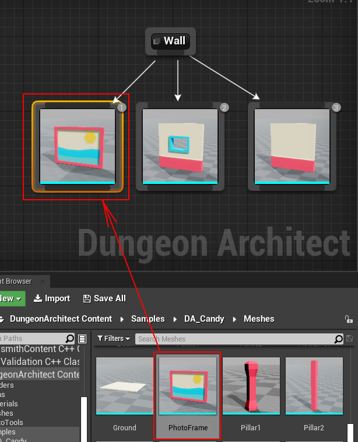Select the PhotoFrame mesh asset
This screenshot has width=358, height=442.
(188, 397)
